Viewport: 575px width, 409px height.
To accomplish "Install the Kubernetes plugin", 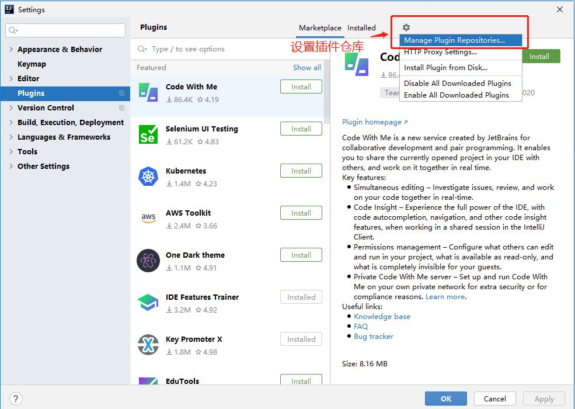I will click(x=301, y=171).
